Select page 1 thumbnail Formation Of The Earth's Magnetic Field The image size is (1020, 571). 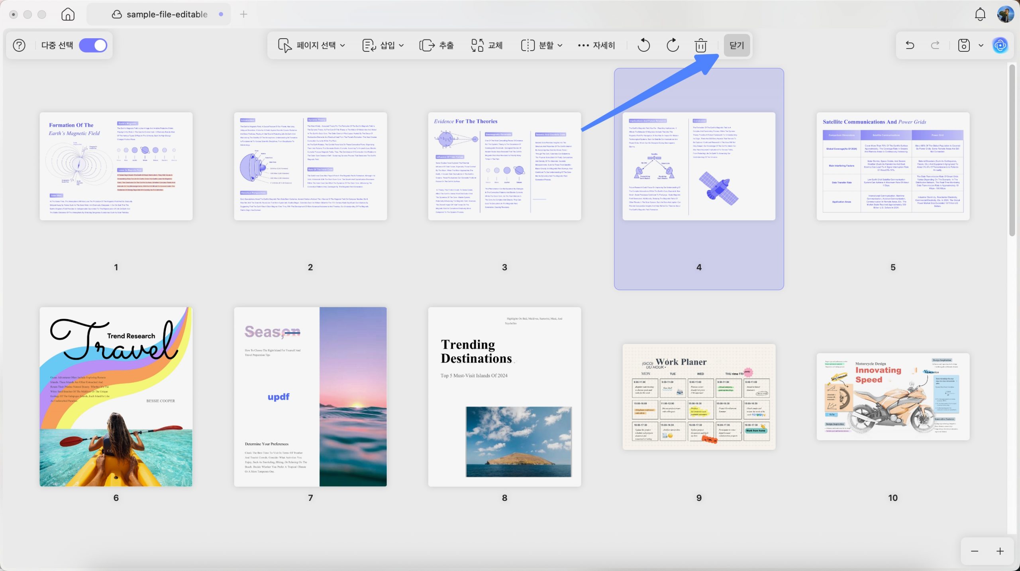click(x=116, y=166)
